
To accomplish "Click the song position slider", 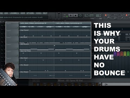I will 73,19.
